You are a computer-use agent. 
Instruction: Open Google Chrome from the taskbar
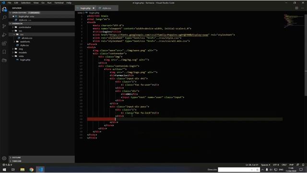click(x=31, y=170)
